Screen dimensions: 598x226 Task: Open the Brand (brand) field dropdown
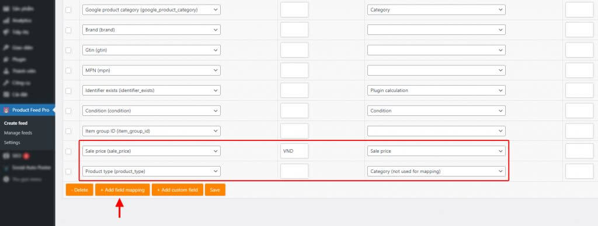(x=151, y=30)
